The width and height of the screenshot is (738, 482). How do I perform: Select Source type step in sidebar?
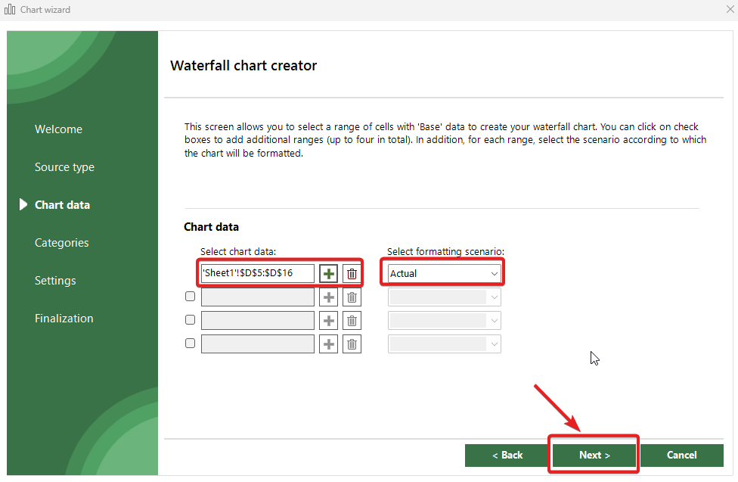pyautogui.click(x=64, y=167)
